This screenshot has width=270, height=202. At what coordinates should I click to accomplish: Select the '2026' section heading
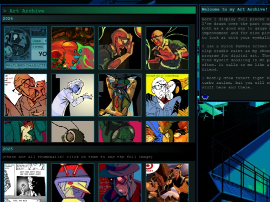pos(7,18)
